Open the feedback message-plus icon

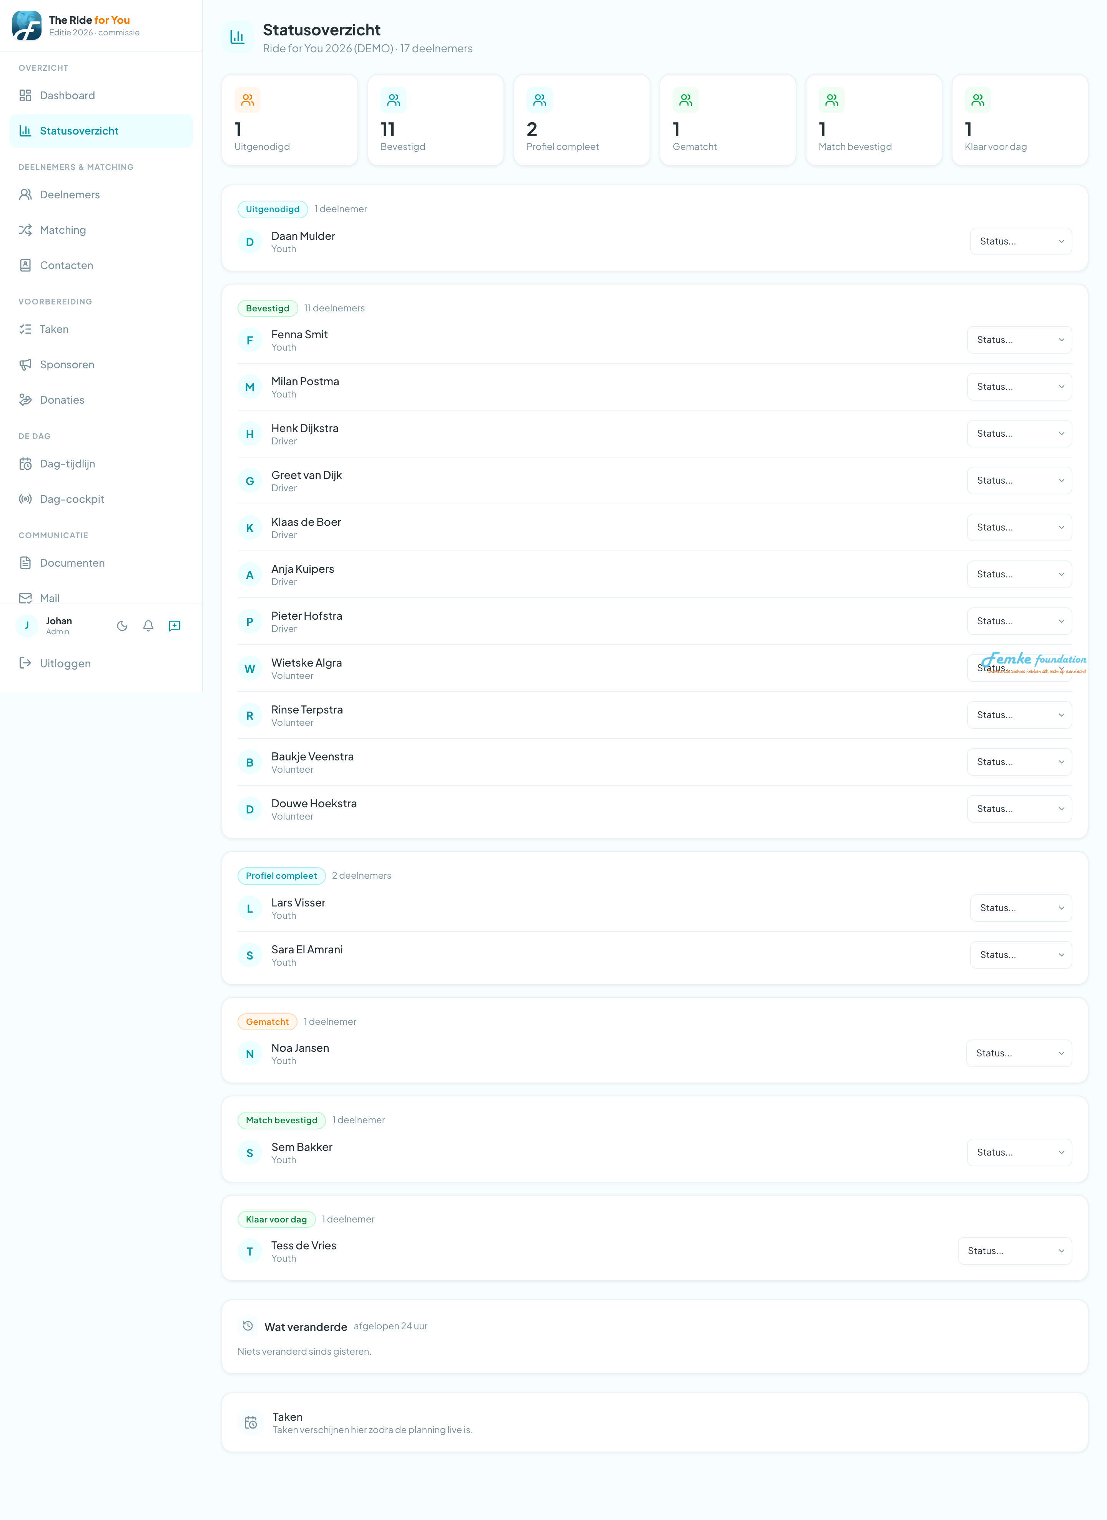click(174, 626)
